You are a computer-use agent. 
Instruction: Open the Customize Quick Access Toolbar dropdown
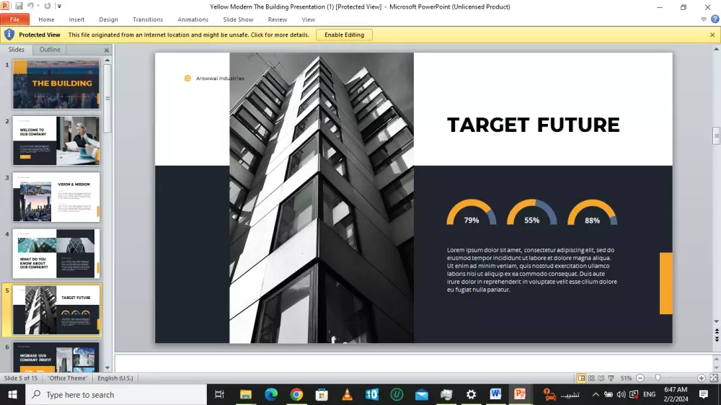(59, 6)
